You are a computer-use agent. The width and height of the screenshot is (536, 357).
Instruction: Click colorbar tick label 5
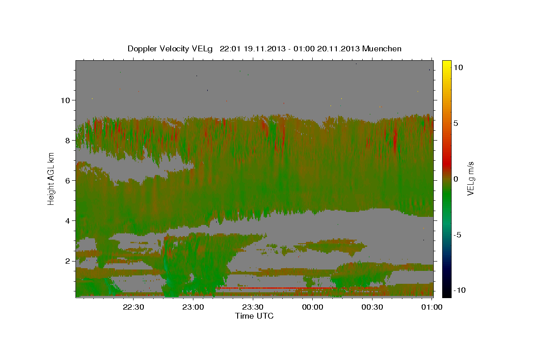click(x=456, y=123)
